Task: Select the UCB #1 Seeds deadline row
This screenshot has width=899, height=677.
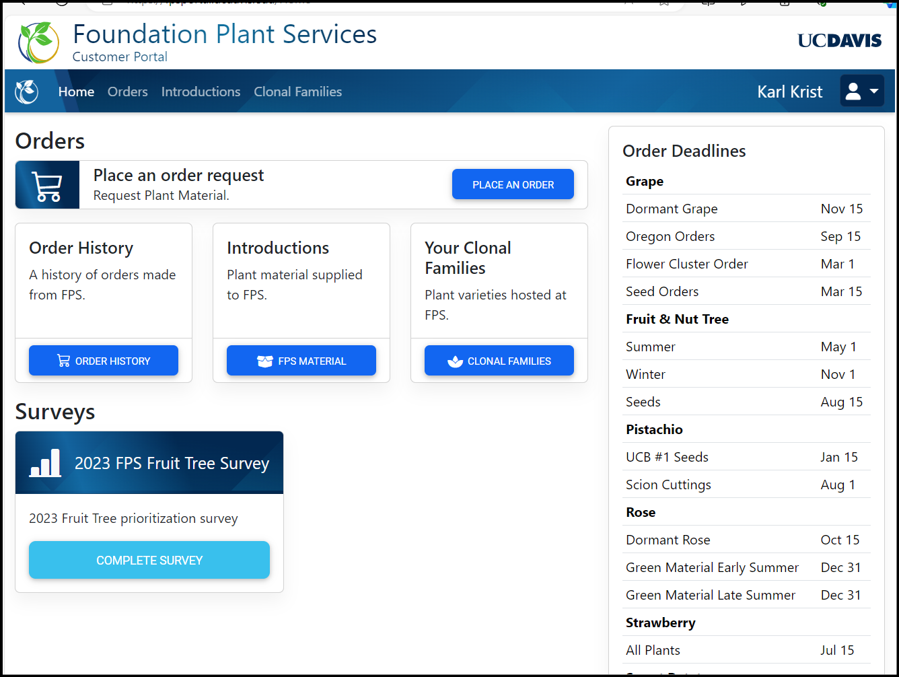Action: click(x=746, y=457)
